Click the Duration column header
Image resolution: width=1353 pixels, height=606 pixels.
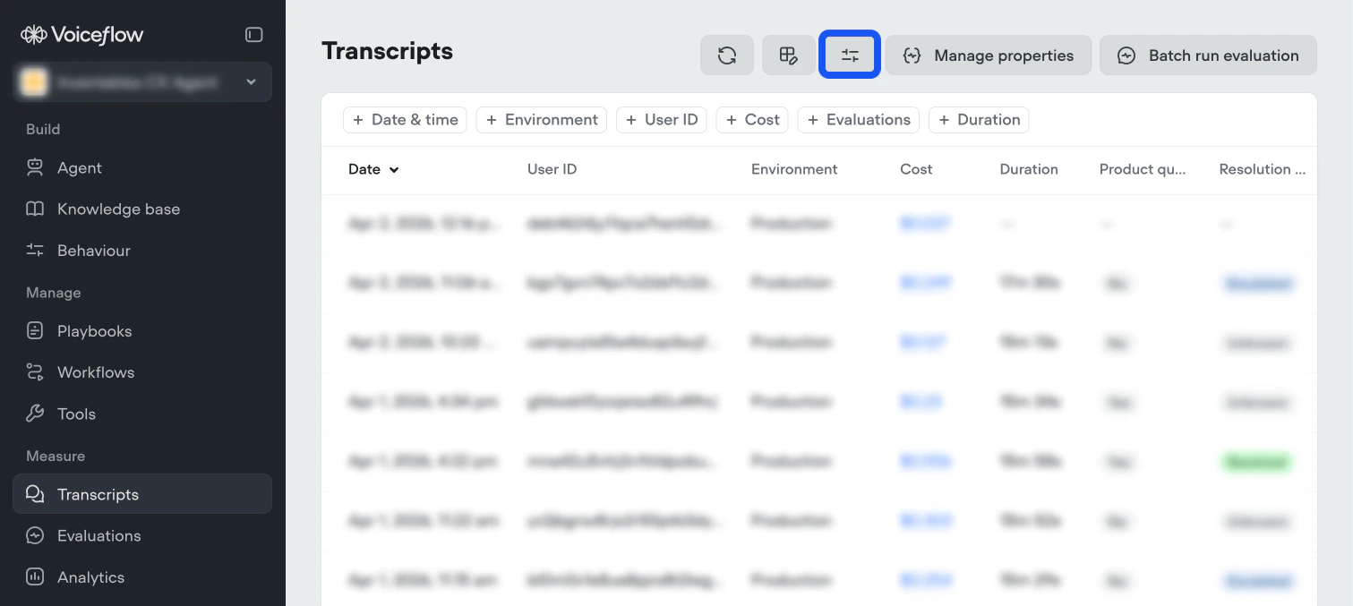[1029, 169]
